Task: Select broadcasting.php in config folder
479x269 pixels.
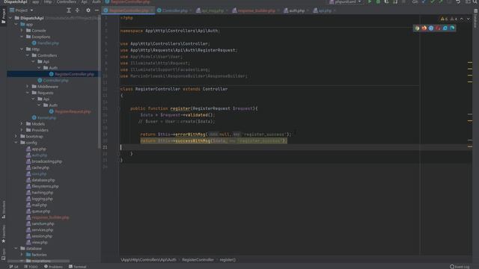Action: click(46, 161)
